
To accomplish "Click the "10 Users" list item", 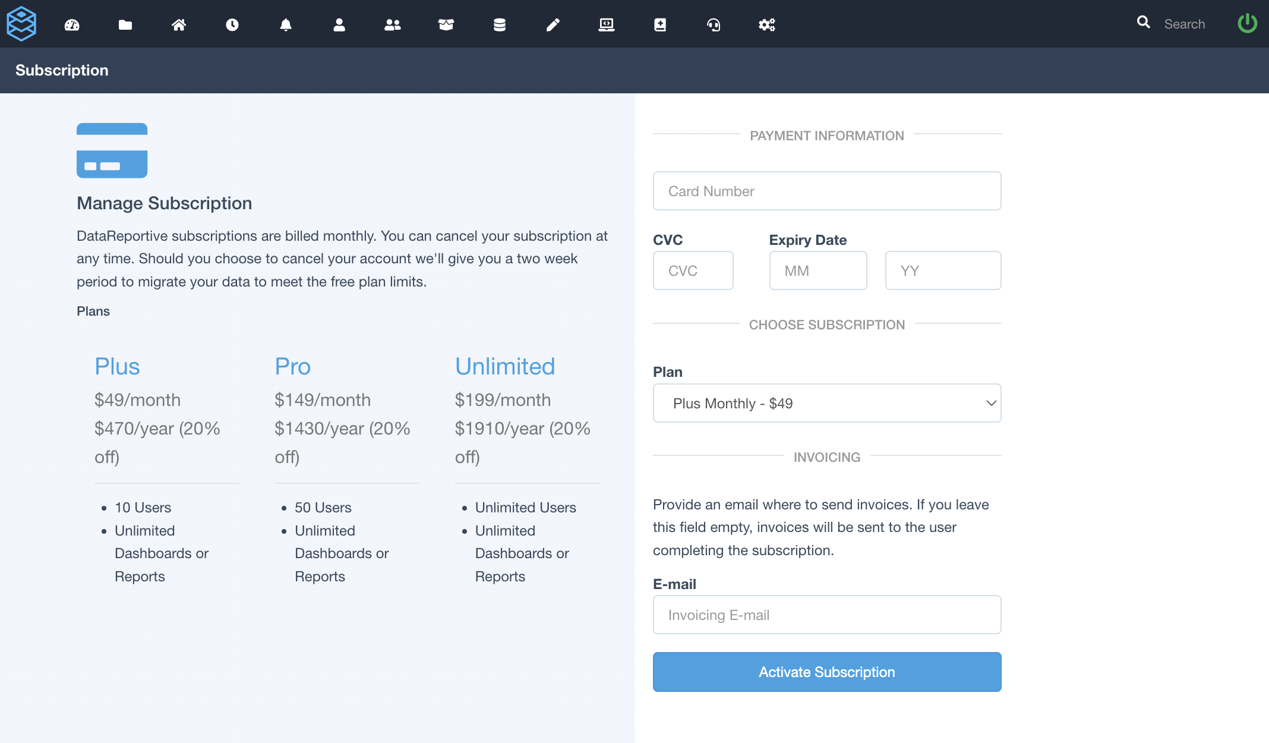I will [143, 507].
